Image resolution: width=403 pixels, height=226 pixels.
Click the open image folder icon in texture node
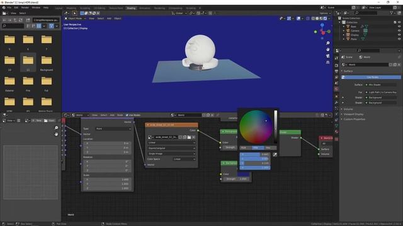189,137
